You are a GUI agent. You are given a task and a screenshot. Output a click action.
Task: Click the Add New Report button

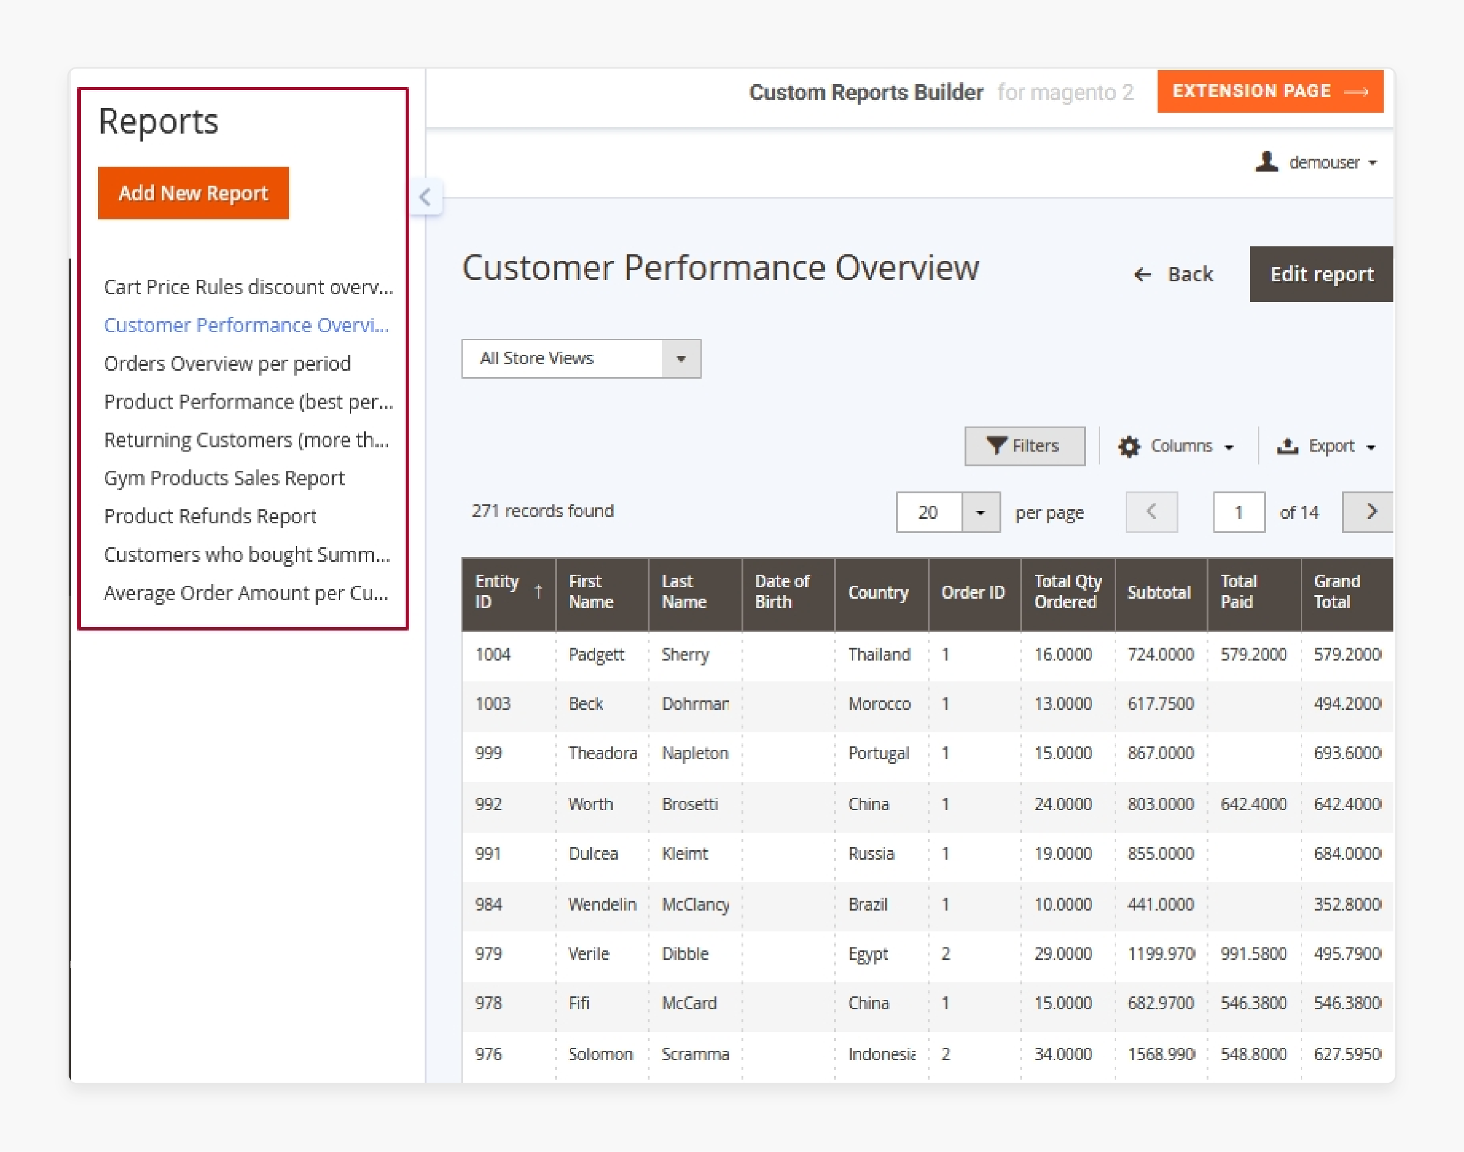tap(194, 193)
